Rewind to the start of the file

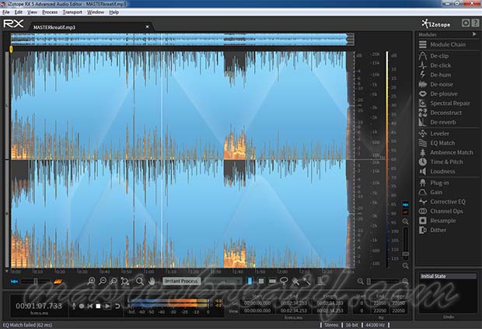click(89, 306)
